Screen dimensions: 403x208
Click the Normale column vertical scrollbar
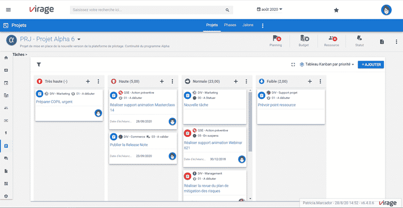(250, 121)
